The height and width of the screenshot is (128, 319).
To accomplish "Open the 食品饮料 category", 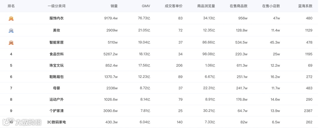I will [56, 54].
